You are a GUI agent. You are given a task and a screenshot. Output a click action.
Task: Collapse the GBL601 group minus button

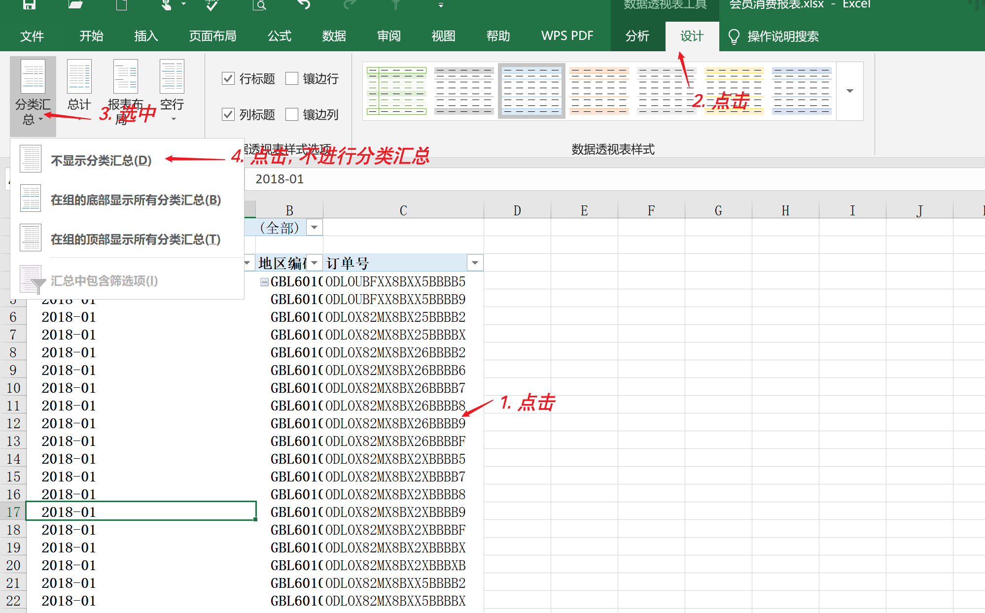(x=264, y=282)
